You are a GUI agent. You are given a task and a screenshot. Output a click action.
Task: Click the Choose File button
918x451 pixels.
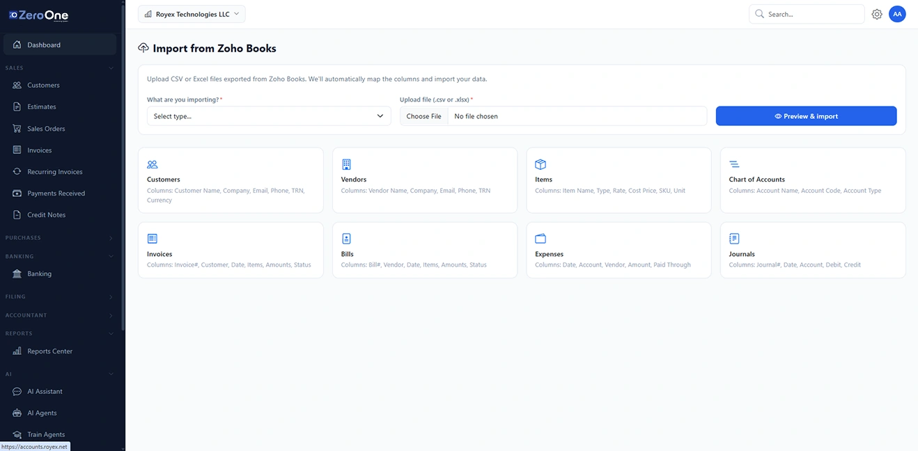tap(423, 116)
